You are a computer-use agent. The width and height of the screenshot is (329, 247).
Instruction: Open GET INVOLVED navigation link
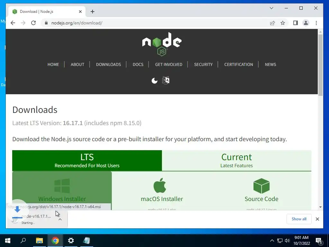pos(169,64)
